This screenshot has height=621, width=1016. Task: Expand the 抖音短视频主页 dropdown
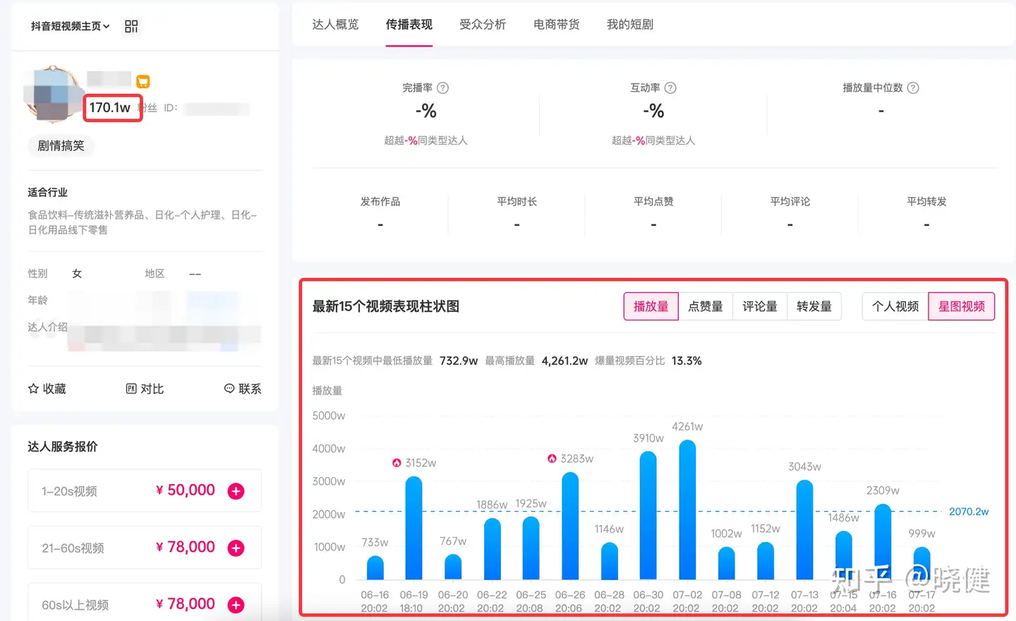pos(70,26)
